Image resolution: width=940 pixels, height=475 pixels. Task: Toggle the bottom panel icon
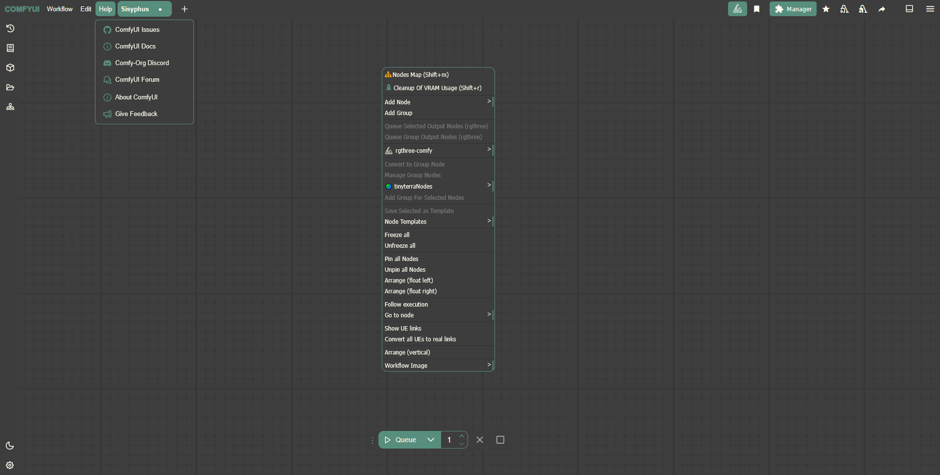point(909,9)
